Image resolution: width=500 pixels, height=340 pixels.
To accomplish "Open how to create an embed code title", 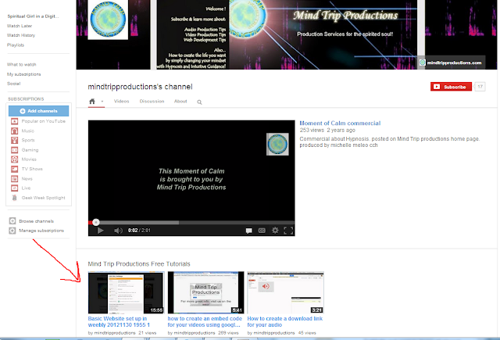I will (205, 321).
